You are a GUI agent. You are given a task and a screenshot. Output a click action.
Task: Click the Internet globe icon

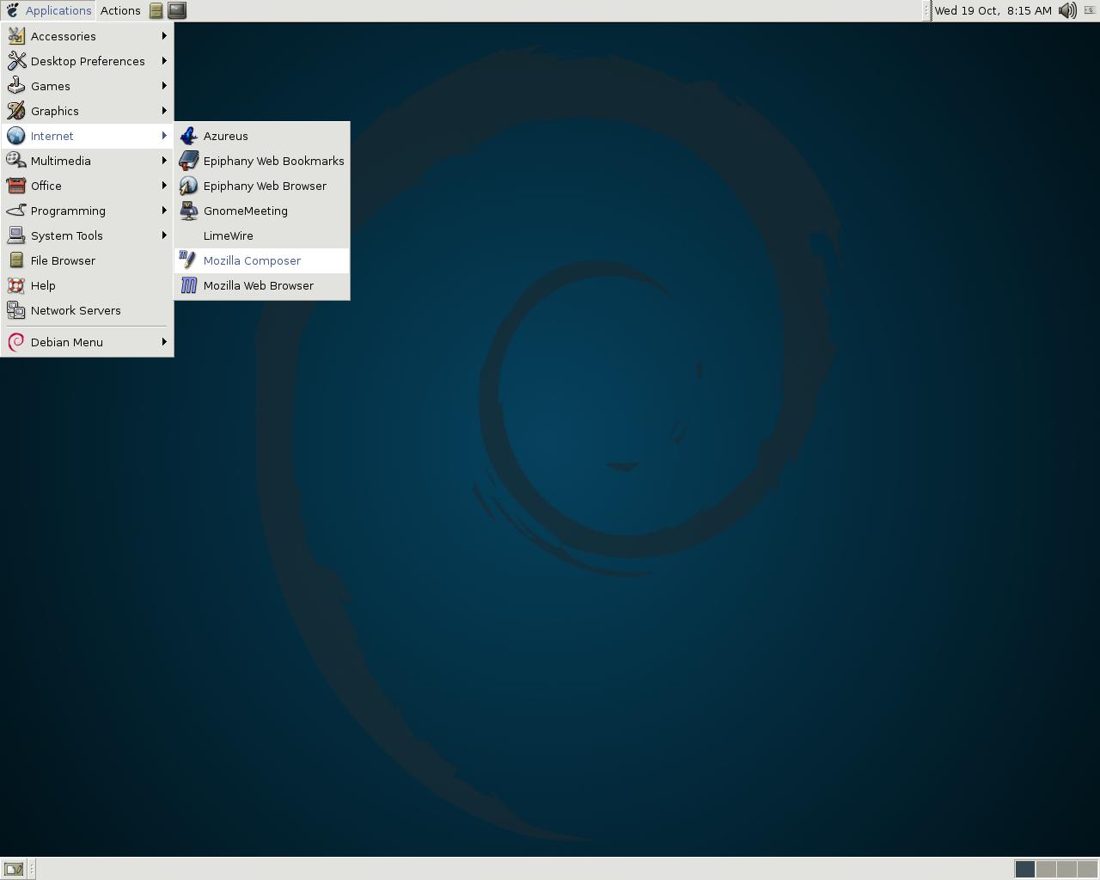pos(16,136)
